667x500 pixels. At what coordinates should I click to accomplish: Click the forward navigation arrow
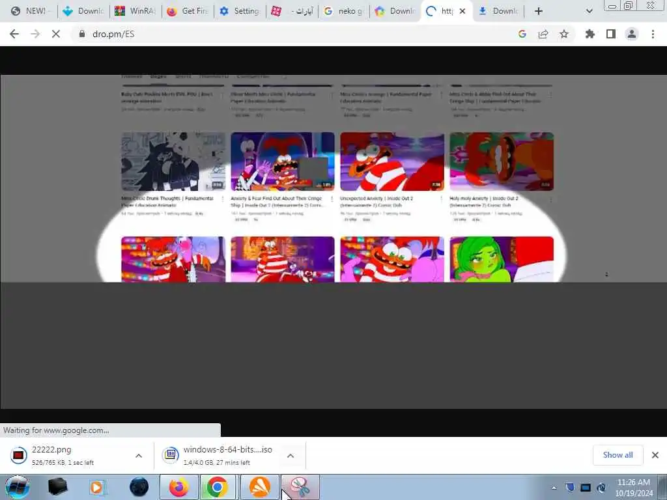(x=35, y=34)
